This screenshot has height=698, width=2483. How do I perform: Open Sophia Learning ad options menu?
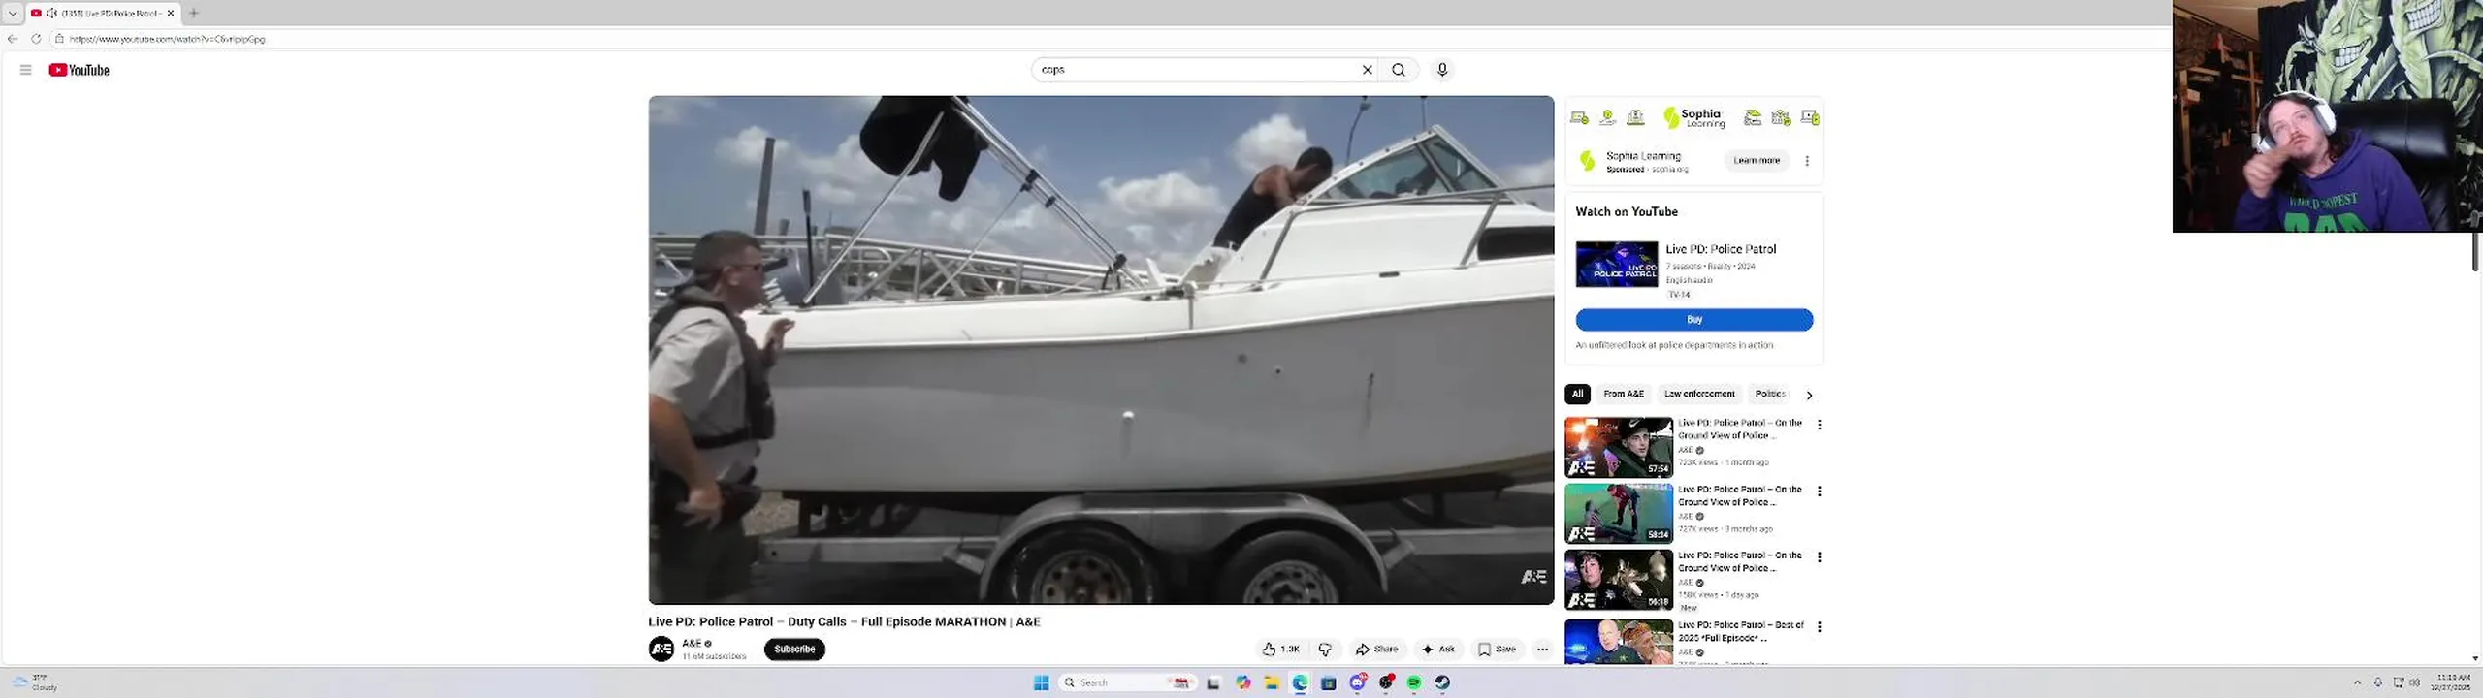1807,161
